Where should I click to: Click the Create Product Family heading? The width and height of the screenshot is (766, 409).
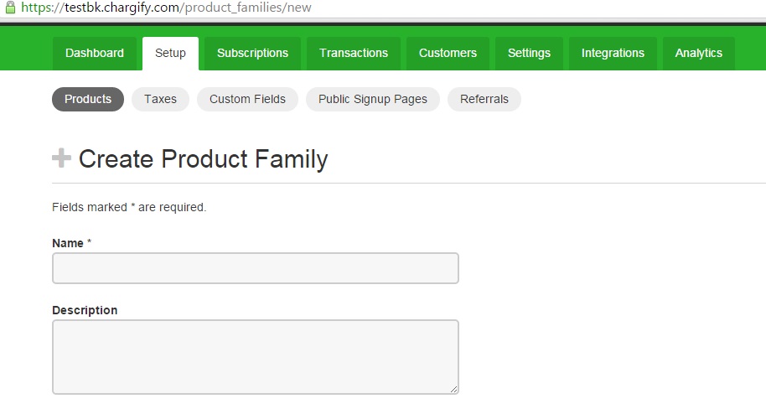[x=203, y=158]
